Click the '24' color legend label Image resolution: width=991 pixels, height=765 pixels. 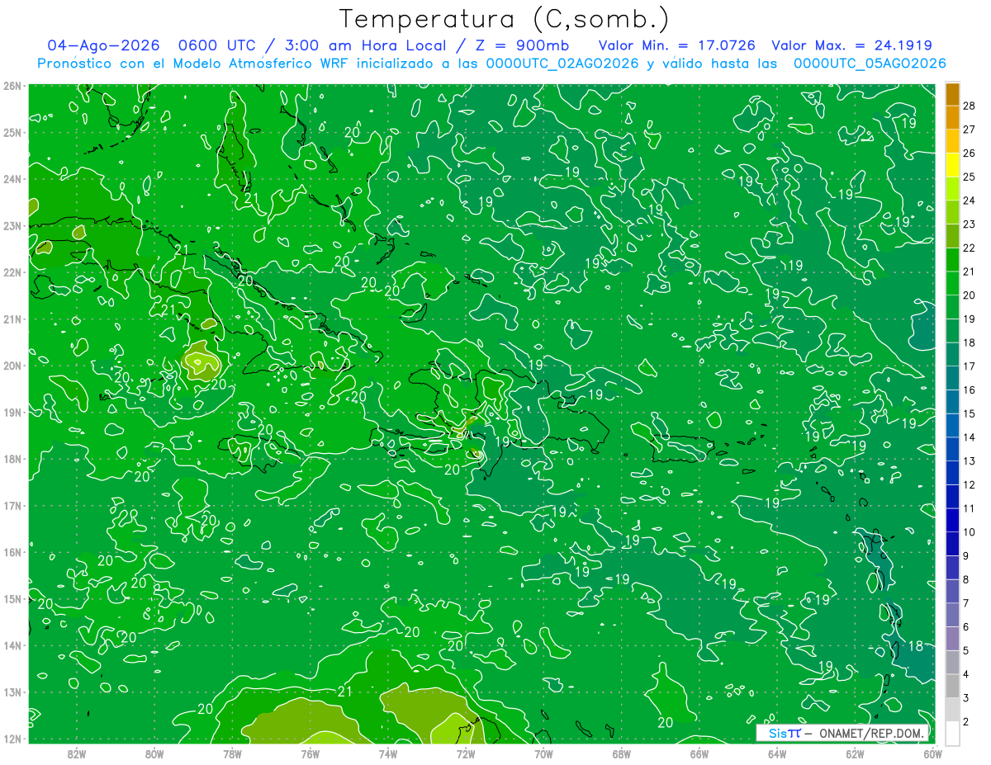[x=970, y=200]
